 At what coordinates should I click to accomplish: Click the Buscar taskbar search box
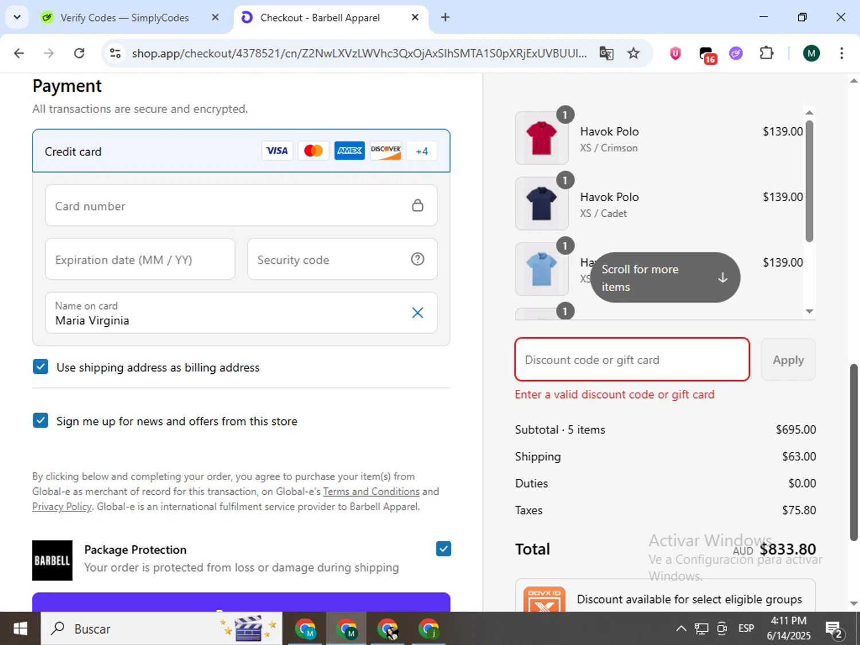(x=162, y=628)
